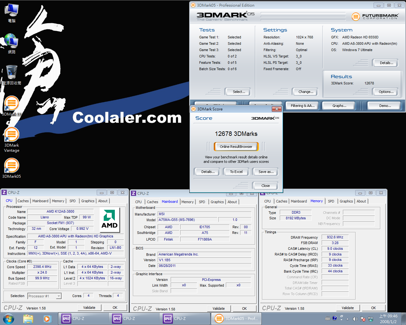Open the taskbar clock showing 上午 09:46
The height and width of the screenshot is (325, 406).
pyautogui.click(x=388, y=319)
